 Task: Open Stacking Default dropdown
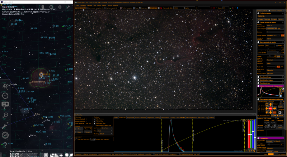(x=106, y=134)
